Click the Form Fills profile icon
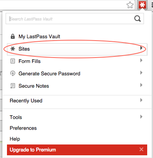The image size is (153, 158). coord(13,61)
